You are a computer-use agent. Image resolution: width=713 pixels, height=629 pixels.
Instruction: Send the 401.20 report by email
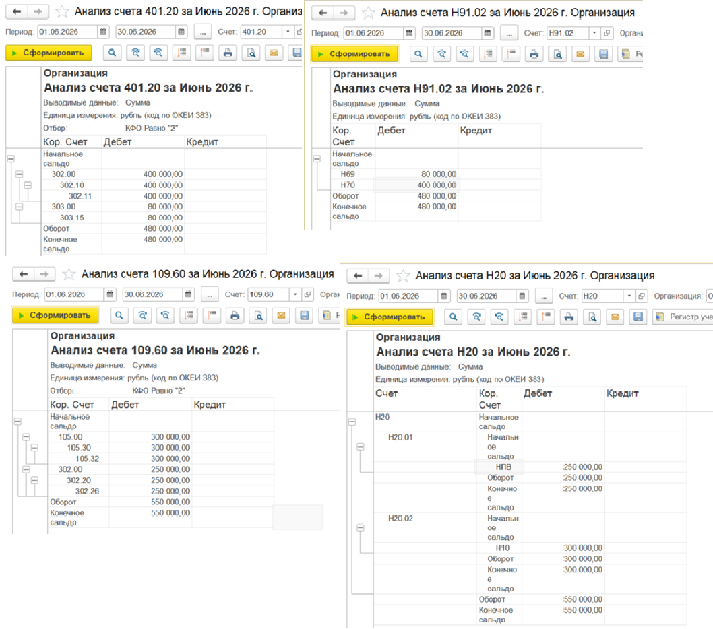coord(274,53)
